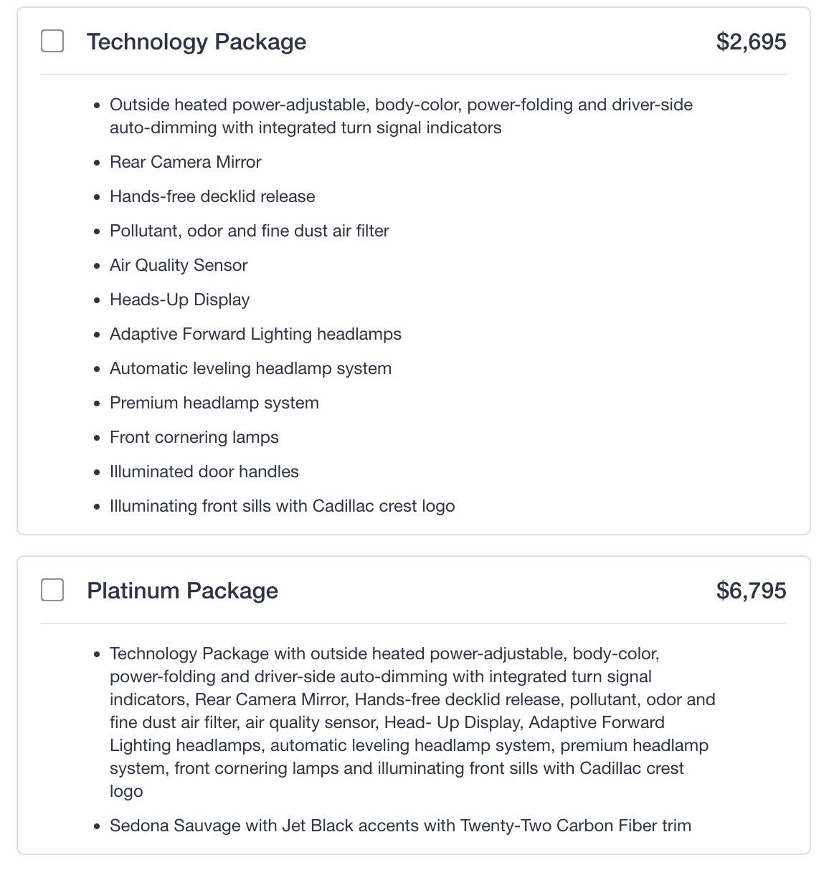Click the Premium headlamp system item

[214, 403]
